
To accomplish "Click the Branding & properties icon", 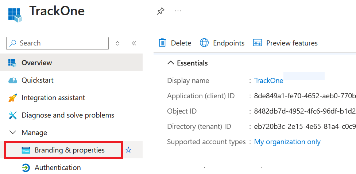I will tap(26, 150).
